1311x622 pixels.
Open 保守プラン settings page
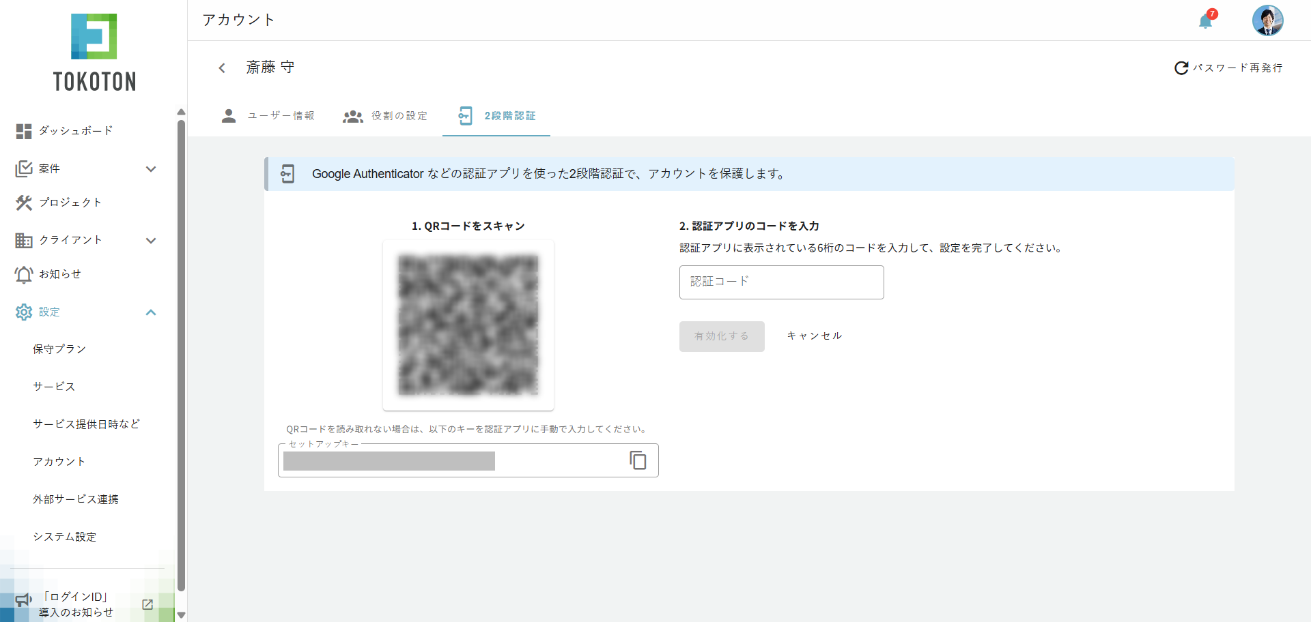59,349
